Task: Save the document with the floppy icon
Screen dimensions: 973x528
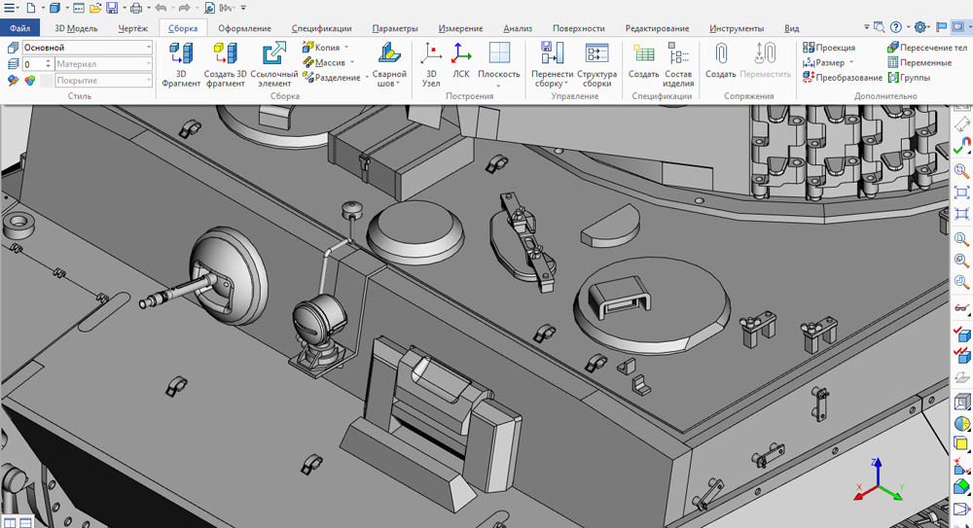Action: point(112,8)
